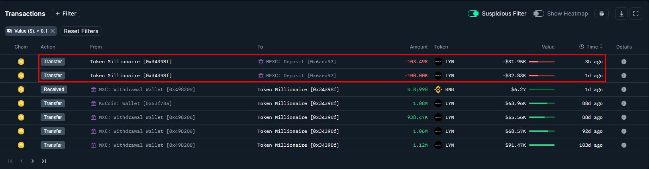
Task: Click the Received action tag on BNB row
Action: click(x=54, y=89)
